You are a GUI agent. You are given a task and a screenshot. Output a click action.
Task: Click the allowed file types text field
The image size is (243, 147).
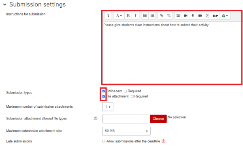[125, 119]
